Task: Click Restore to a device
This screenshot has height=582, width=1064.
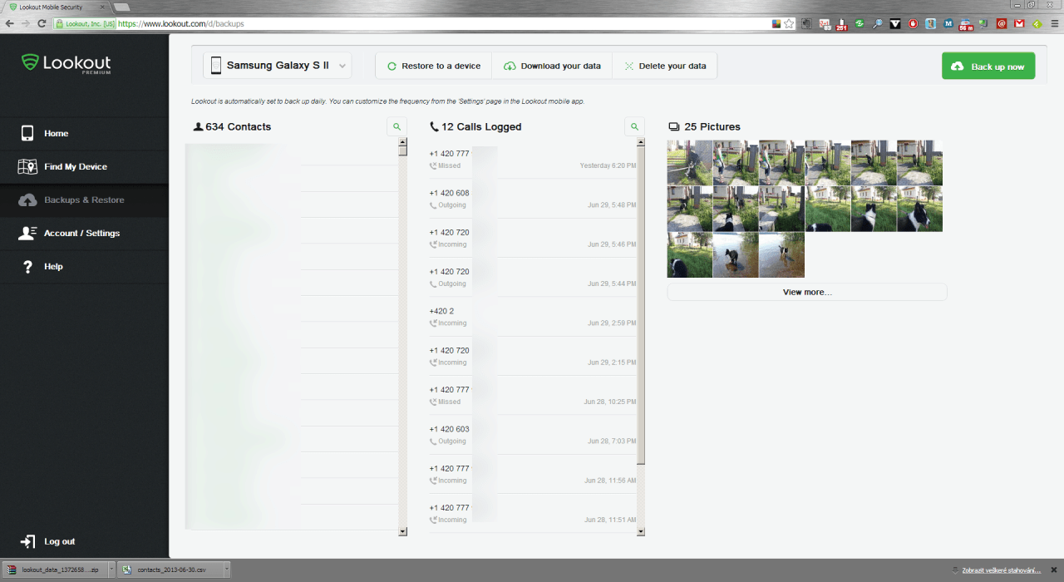Action: pos(434,66)
